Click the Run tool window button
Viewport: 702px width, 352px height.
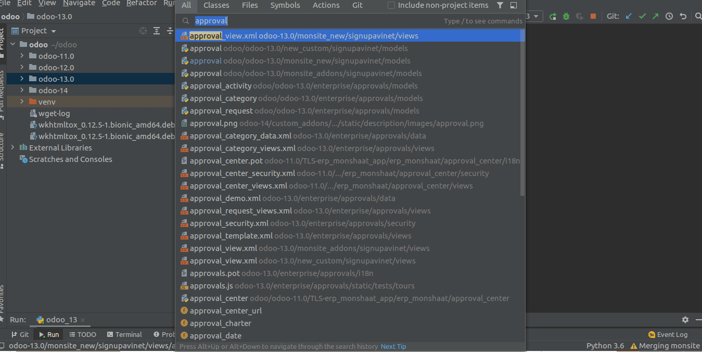(x=49, y=334)
